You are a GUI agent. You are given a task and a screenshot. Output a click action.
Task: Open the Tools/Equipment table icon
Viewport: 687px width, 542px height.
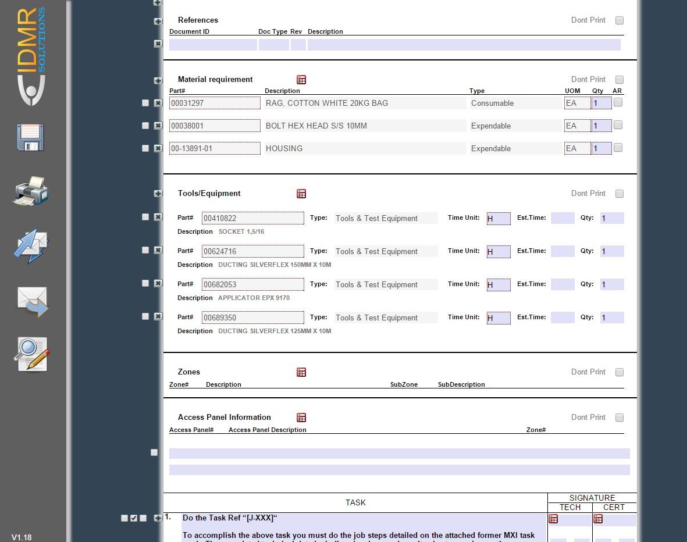301,194
